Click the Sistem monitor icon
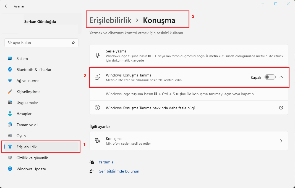The width and height of the screenshot is (295, 188). (10, 59)
